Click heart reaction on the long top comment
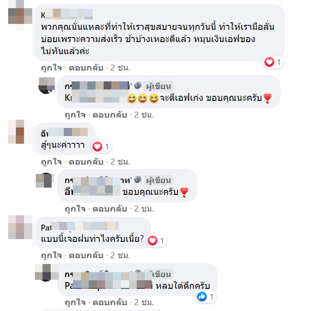 pos(273,62)
